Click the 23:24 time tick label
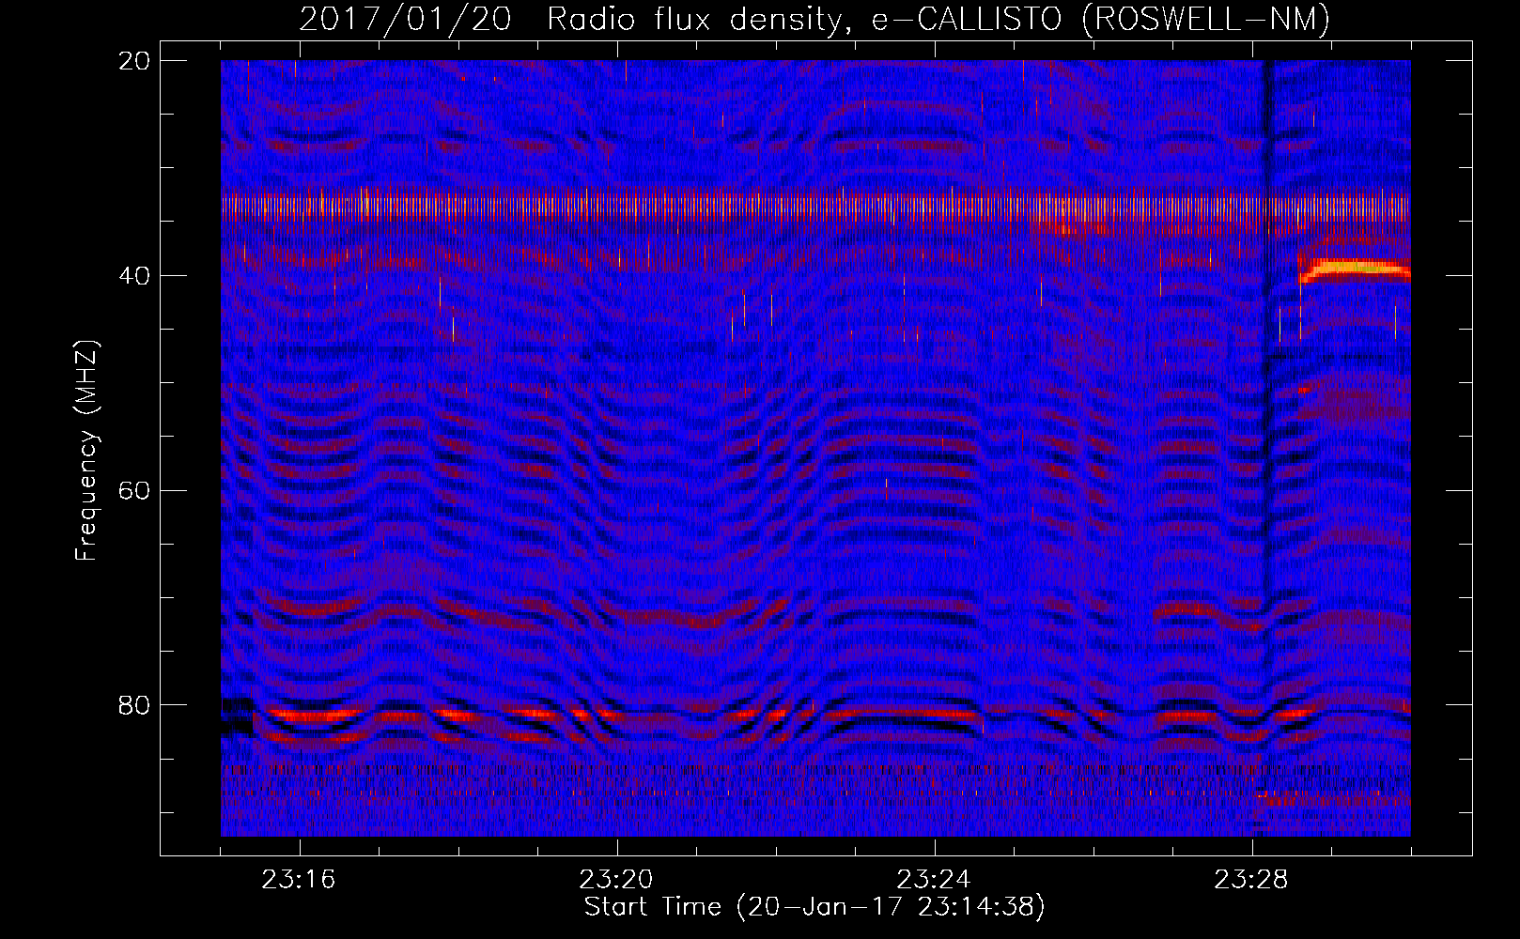This screenshot has height=939, width=1520. click(x=934, y=880)
